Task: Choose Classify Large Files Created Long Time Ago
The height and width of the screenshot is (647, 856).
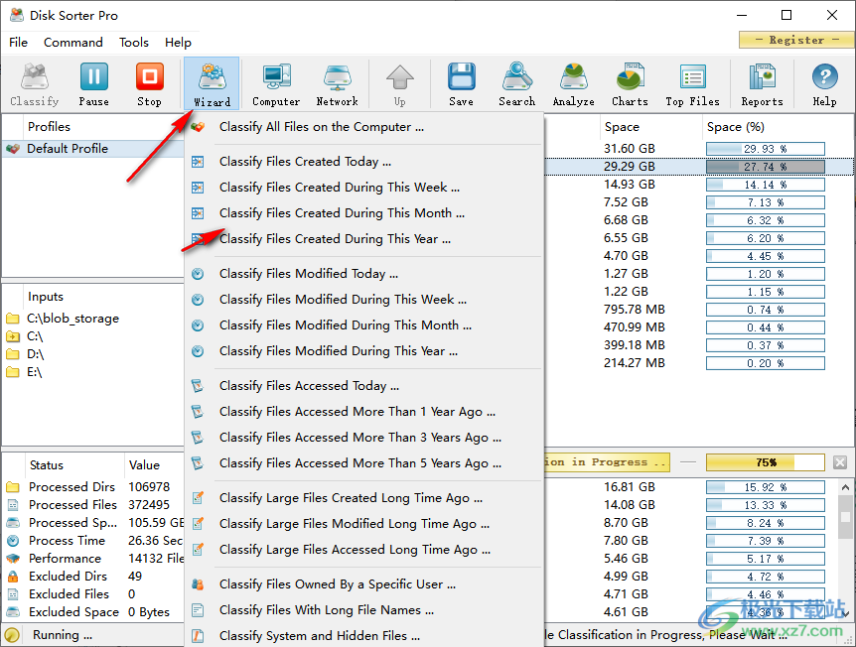Action: click(x=364, y=498)
